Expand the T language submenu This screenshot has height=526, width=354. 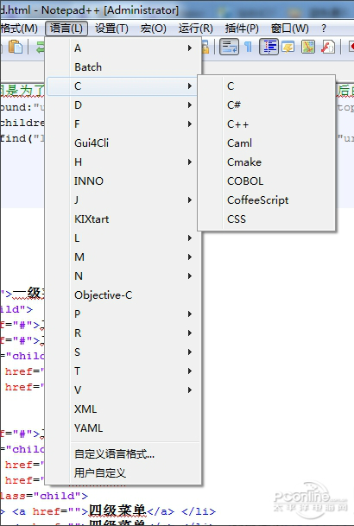click(x=123, y=371)
